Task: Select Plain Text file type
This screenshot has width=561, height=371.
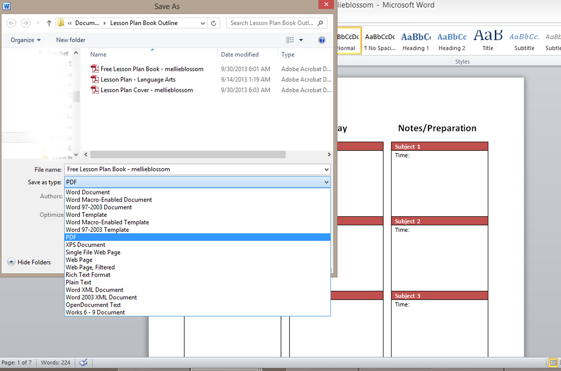Action: pos(198,282)
